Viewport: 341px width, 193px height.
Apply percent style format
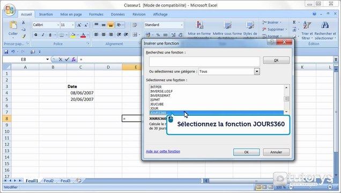coord(158,35)
